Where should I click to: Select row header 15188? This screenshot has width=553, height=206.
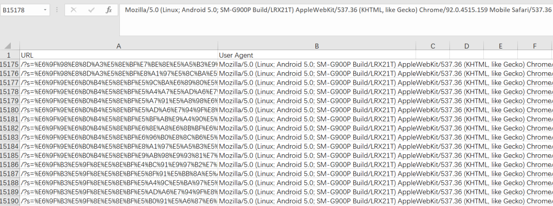point(10,183)
